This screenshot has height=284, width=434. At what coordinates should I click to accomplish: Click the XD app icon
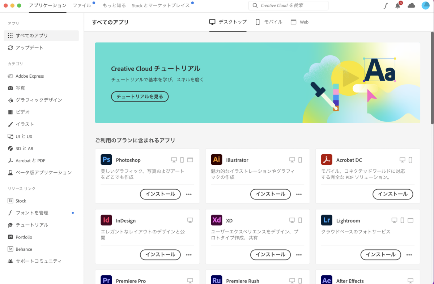[217, 220]
